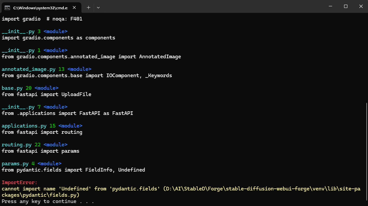Click the routing.py file name
The width and height of the screenshot is (368, 206).
point(17,145)
